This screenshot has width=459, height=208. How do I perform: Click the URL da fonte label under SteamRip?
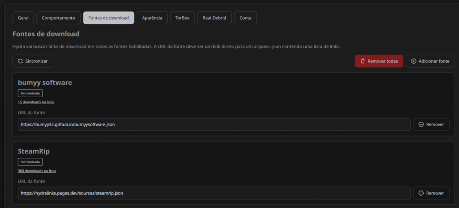pyautogui.click(x=31, y=181)
